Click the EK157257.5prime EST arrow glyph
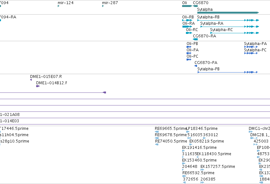The width and height of the screenshot is (270, 184). click(202, 170)
